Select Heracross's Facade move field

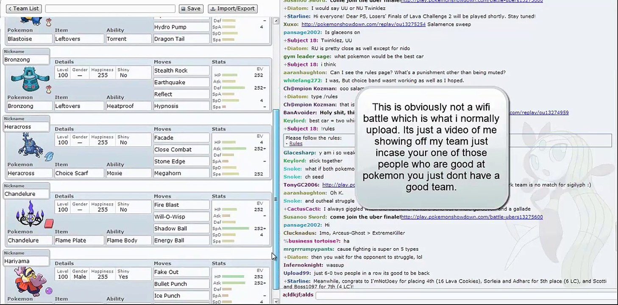pyautogui.click(x=181, y=138)
